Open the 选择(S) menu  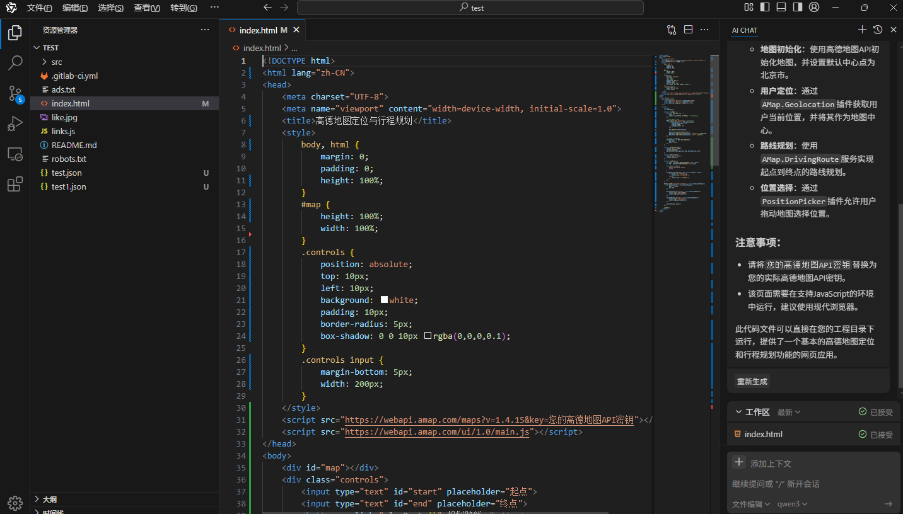click(x=111, y=8)
